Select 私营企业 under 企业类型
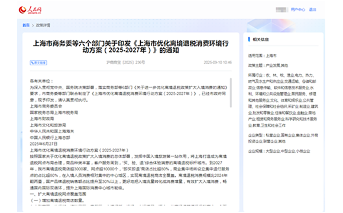 (x=273, y=135)
